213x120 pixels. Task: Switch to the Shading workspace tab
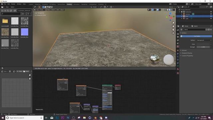pos(69,4)
